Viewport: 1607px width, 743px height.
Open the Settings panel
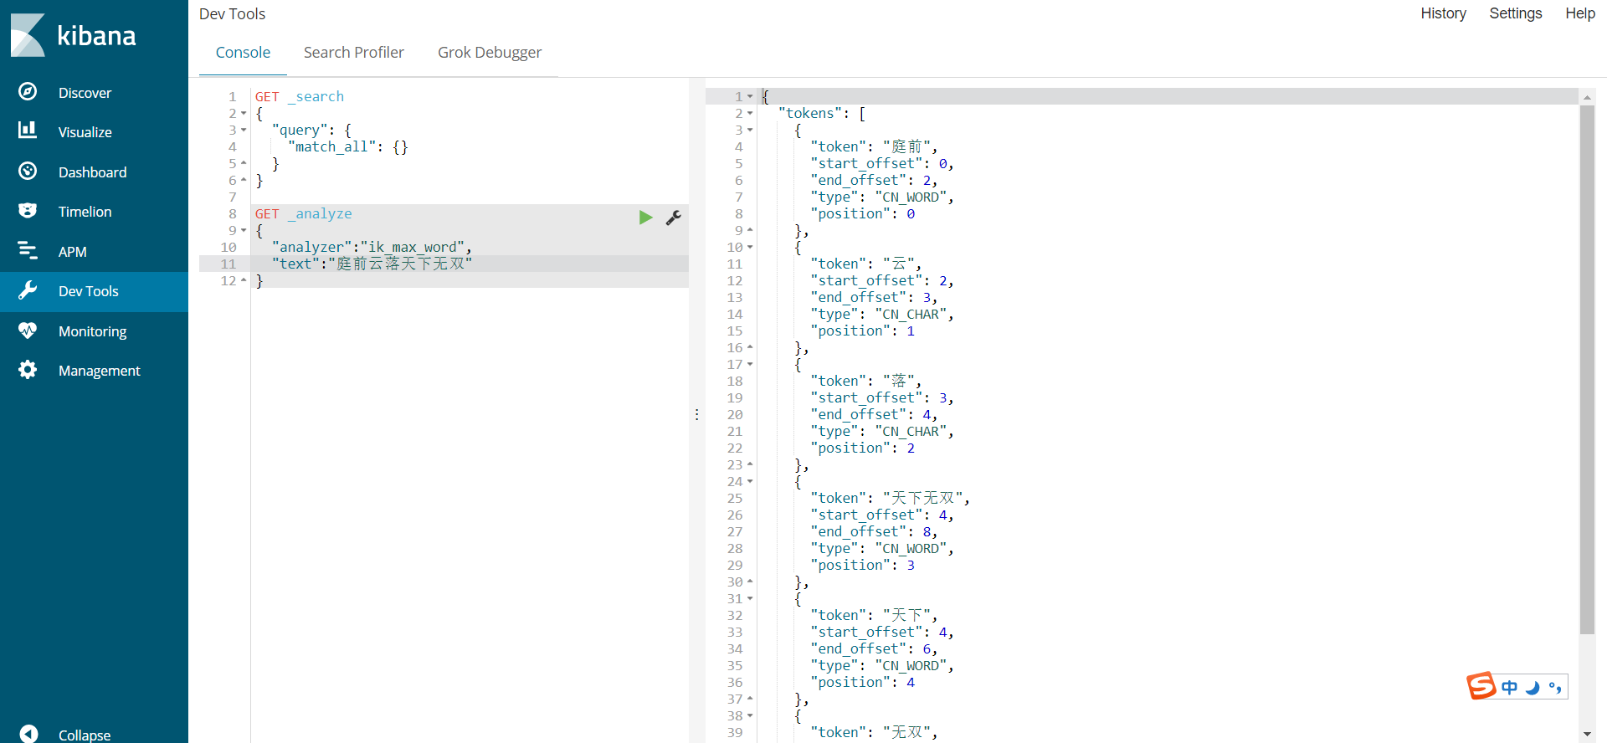tap(1516, 13)
